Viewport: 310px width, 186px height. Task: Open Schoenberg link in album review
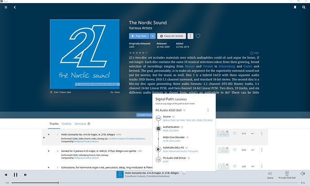point(227,66)
